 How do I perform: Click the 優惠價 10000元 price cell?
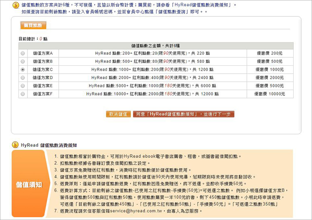(x=269, y=94)
